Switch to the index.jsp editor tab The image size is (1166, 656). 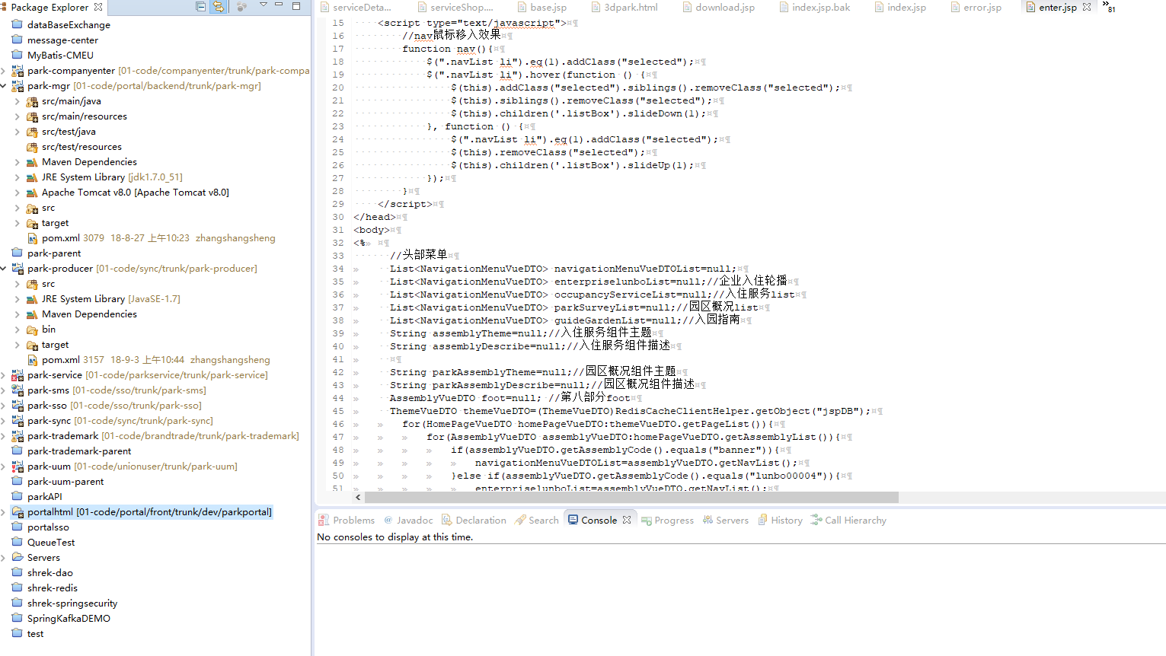(900, 8)
